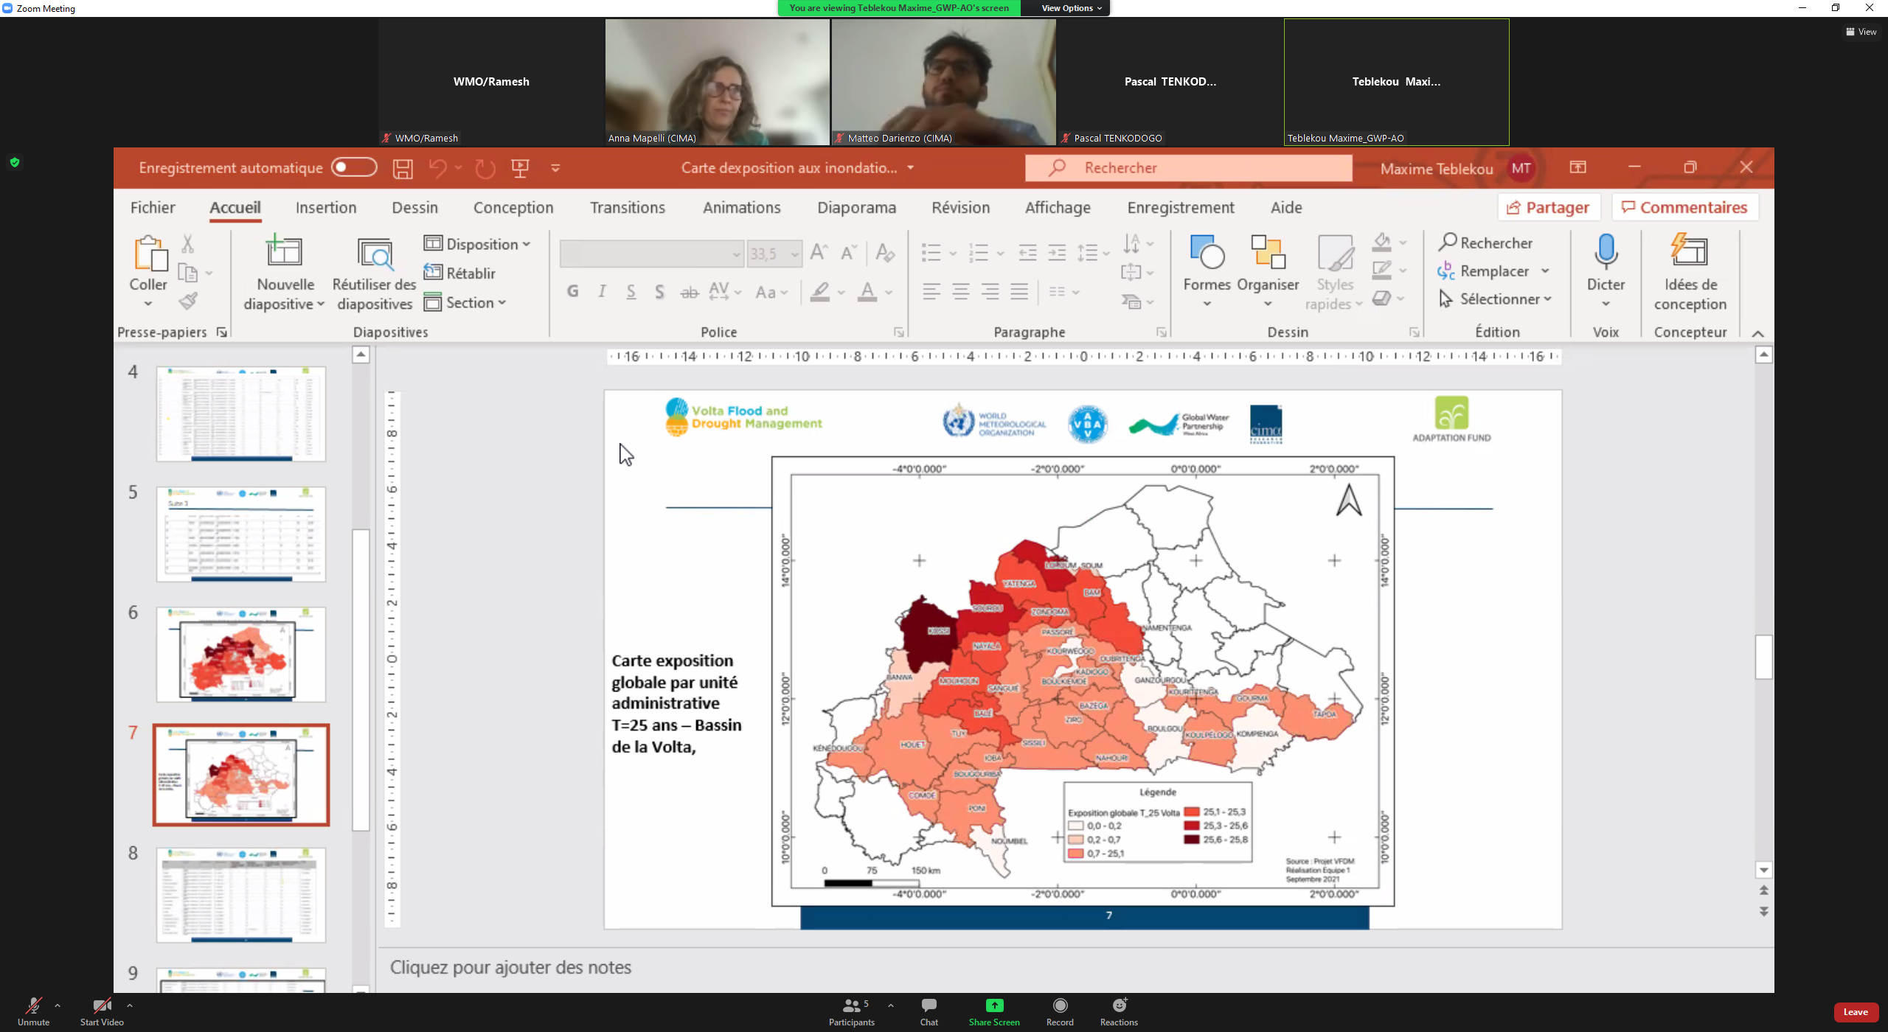The image size is (1888, 1032).
Task: Switch to the Diaporama tab
Action: point(856,208)
